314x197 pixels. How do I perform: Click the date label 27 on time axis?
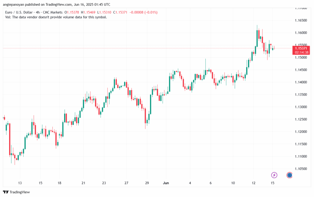tap(126, 183)
